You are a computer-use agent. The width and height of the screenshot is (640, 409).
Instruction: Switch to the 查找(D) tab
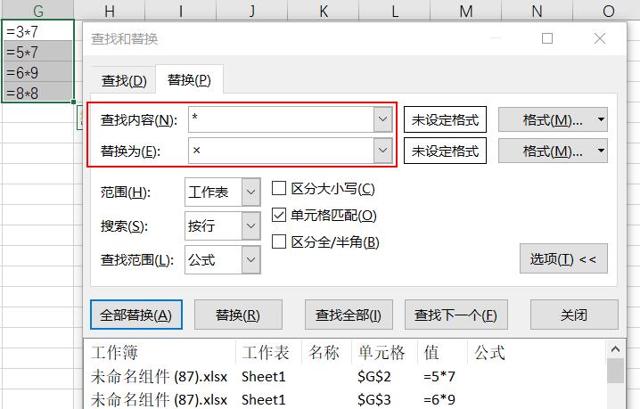(x=124, y=80)
